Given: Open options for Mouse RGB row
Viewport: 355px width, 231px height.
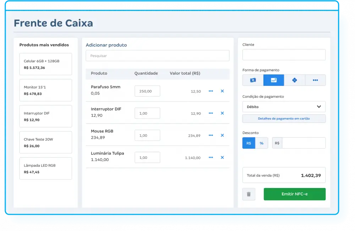Looking at the screenshot, I should [x=211, y=135].
